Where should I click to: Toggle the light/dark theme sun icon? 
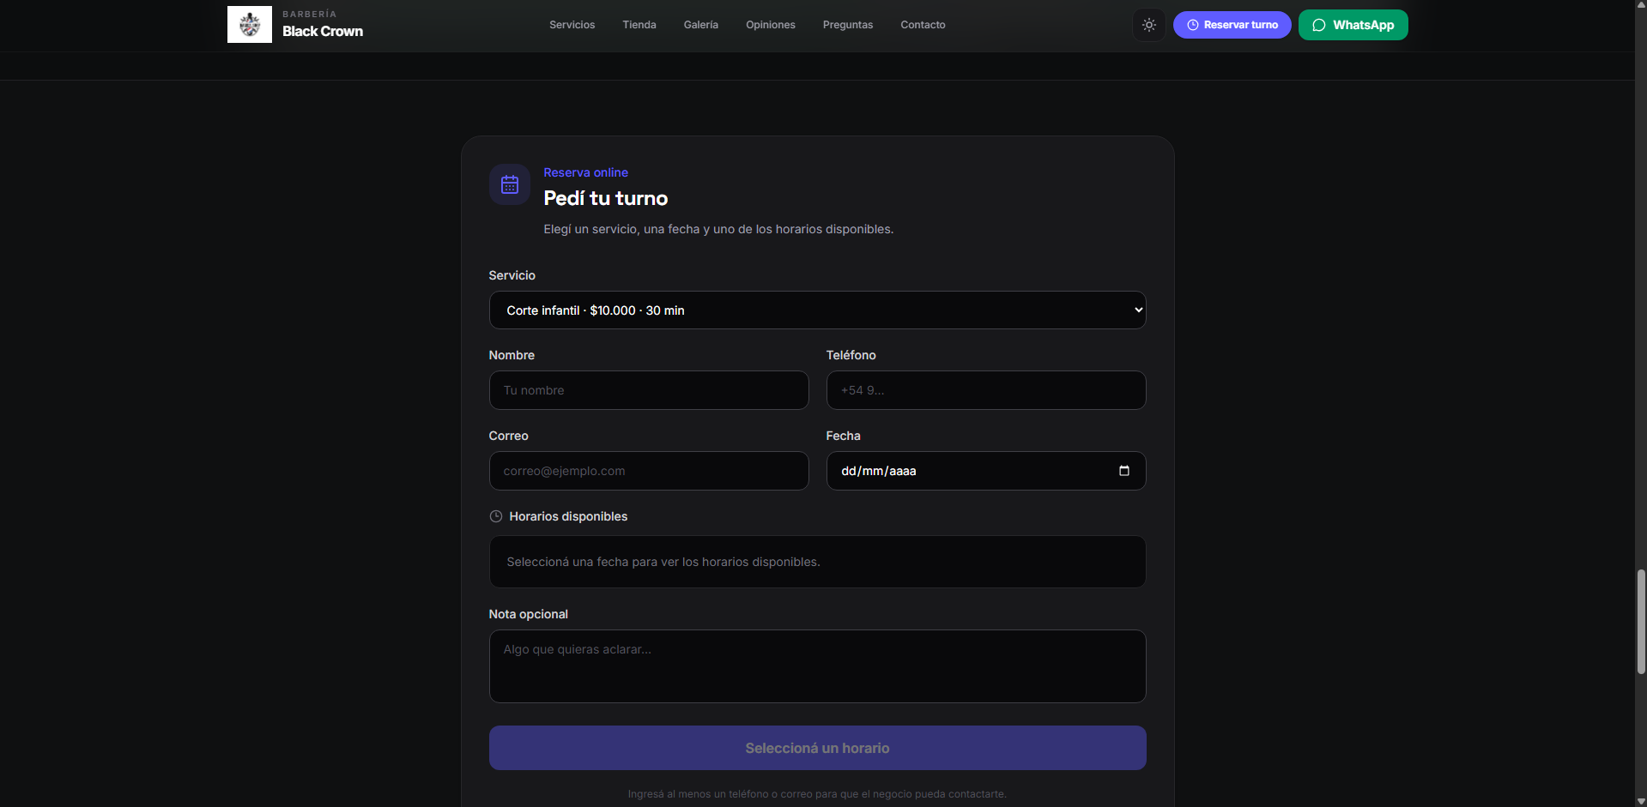point(1149,25)
